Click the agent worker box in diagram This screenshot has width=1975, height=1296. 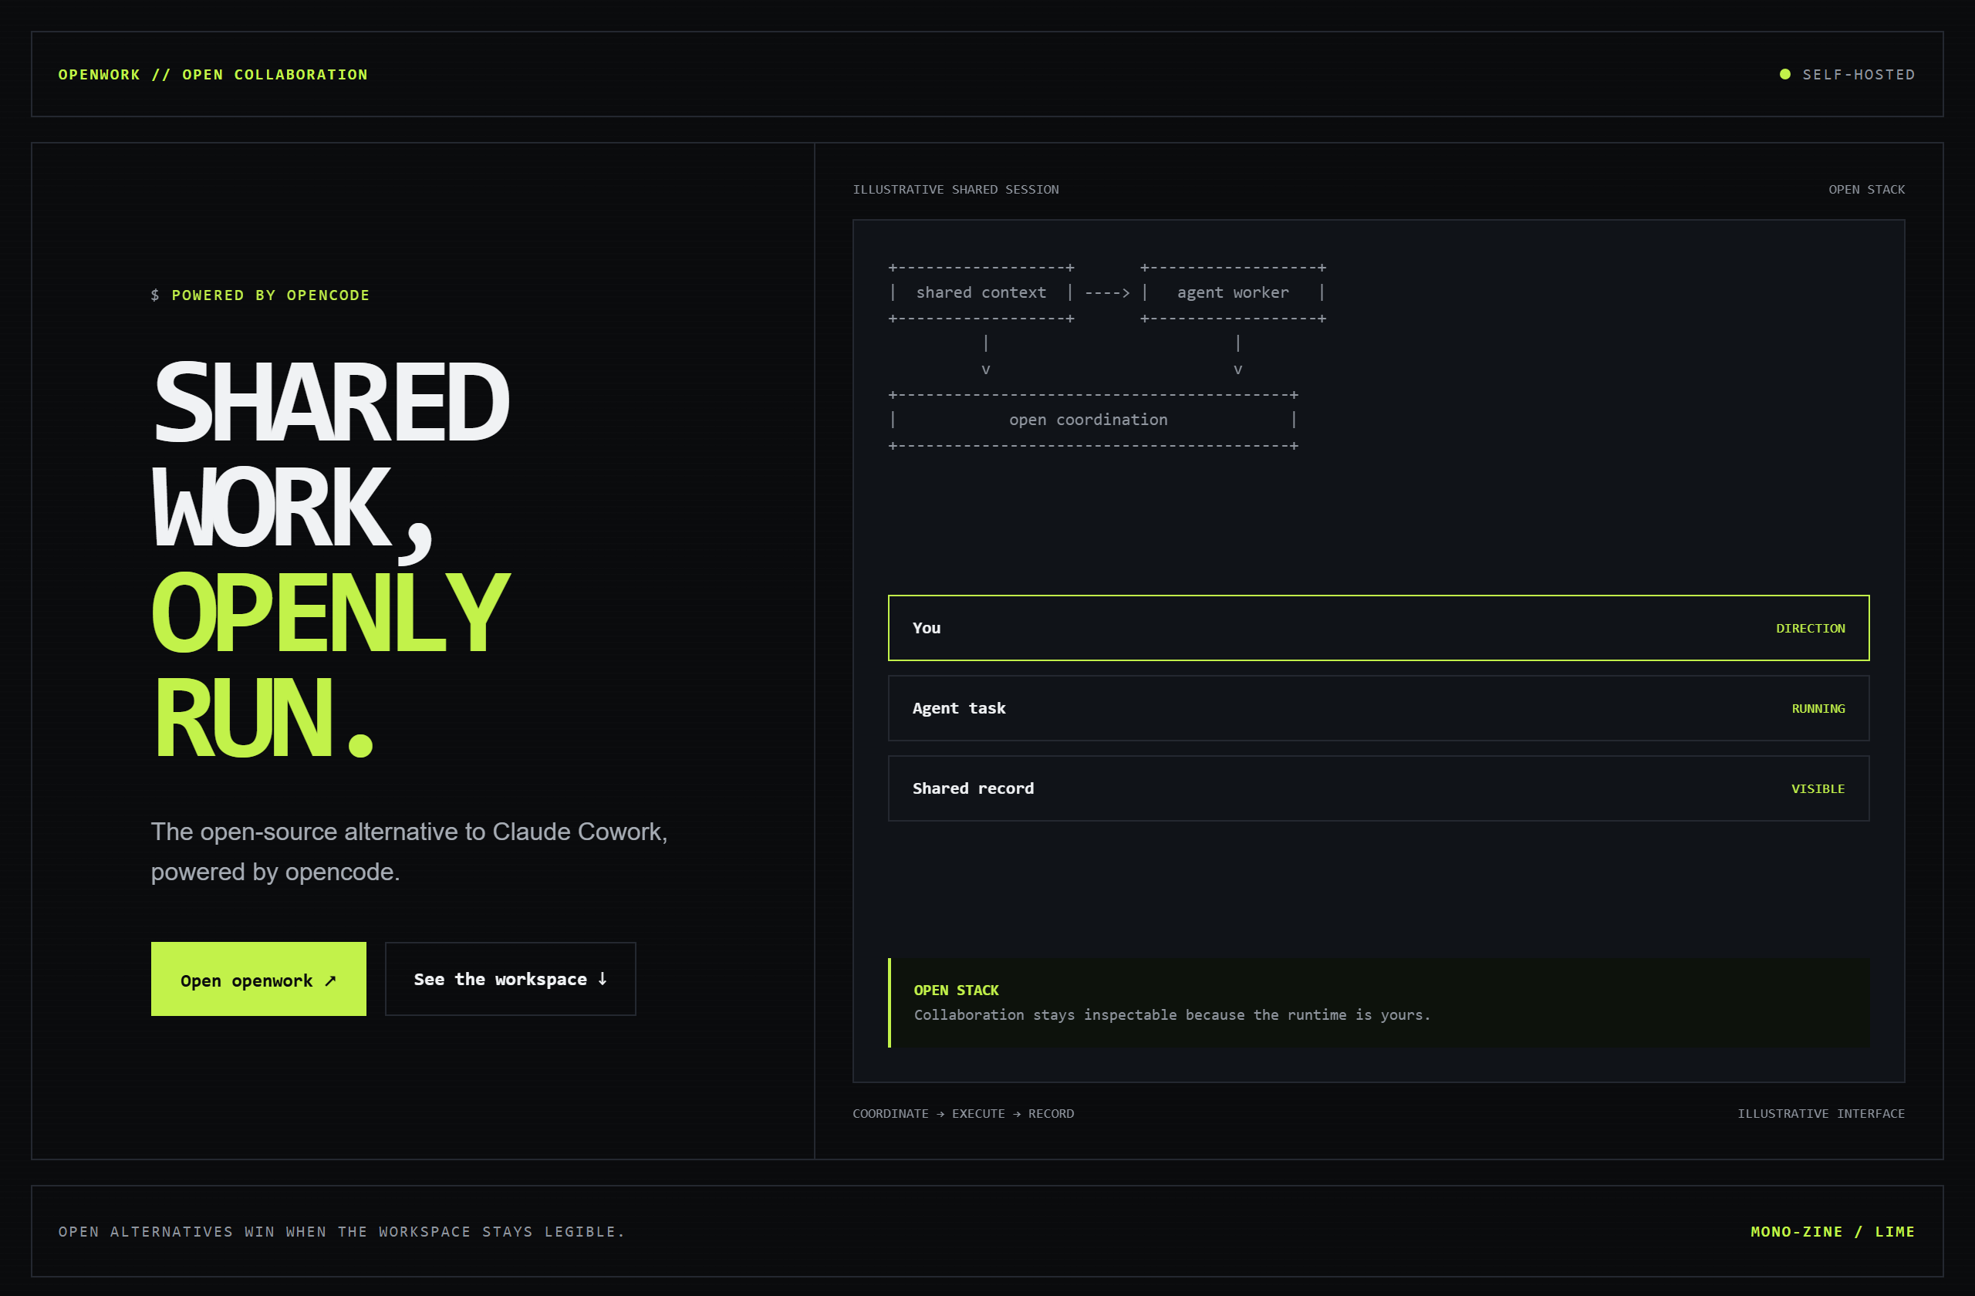[1233, 293]
